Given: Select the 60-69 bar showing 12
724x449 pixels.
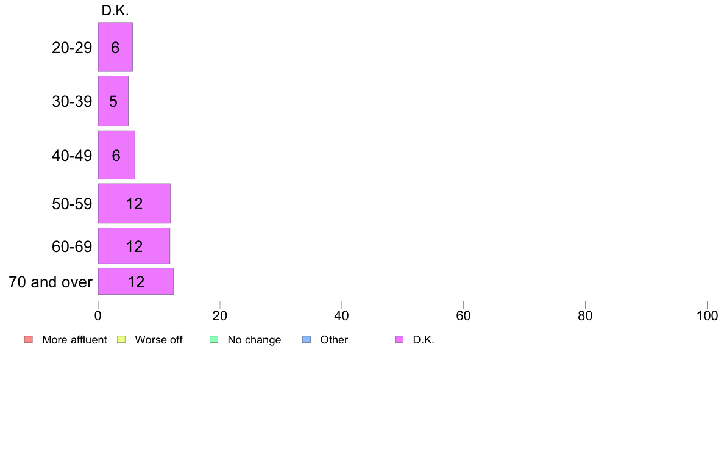Looking at the screenshot, I should pos(134,246).
